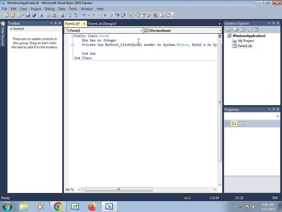Open Toolbox via wrench and hammer icon

(x=149, y=15)
